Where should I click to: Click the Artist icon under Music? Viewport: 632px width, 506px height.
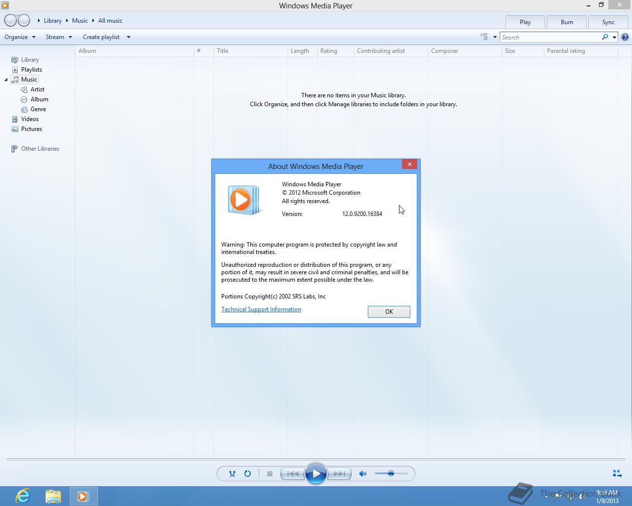(24, 89)
